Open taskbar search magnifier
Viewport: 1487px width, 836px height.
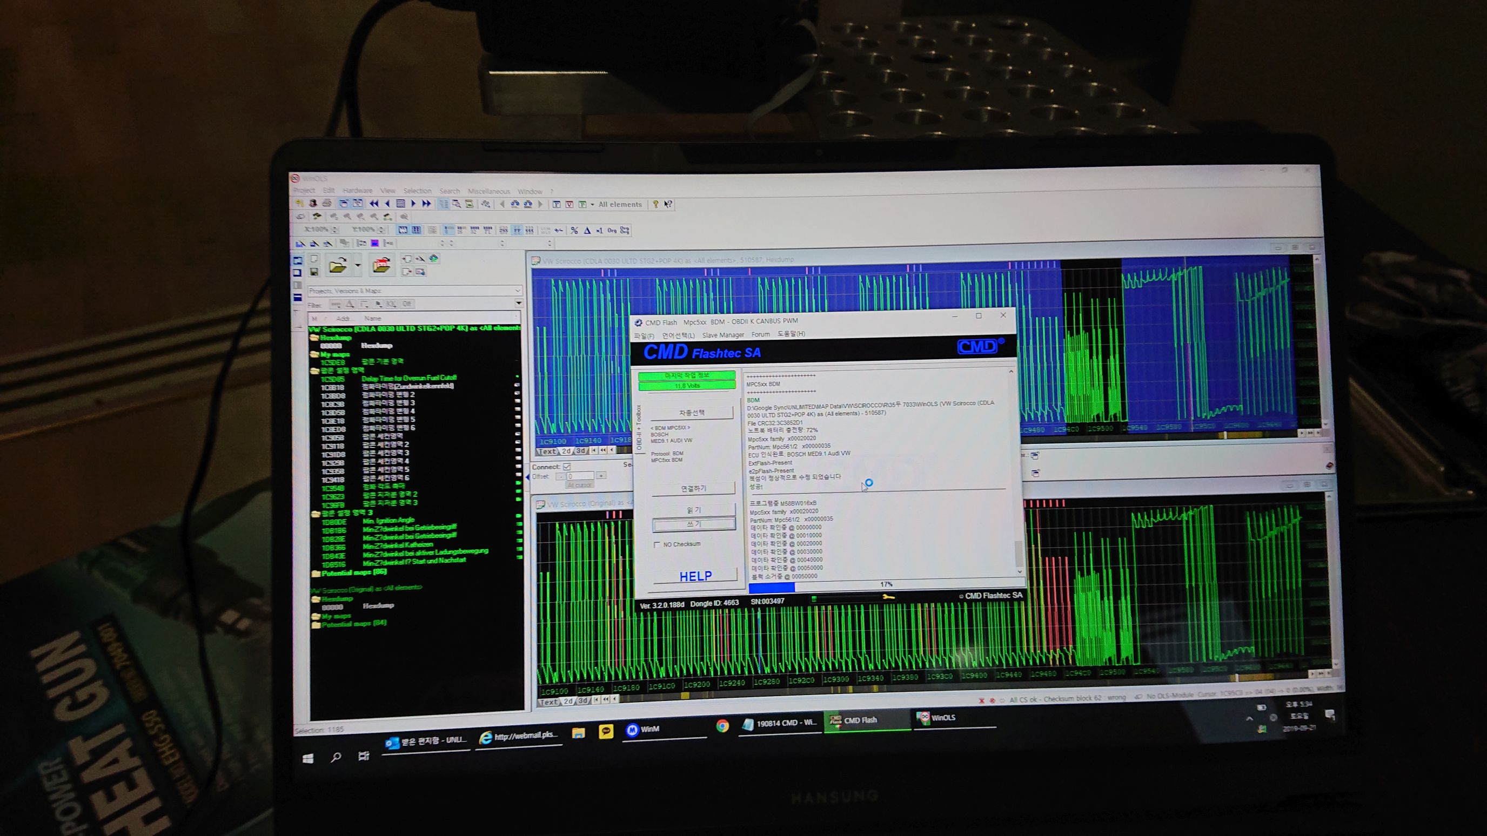(336, 757)
